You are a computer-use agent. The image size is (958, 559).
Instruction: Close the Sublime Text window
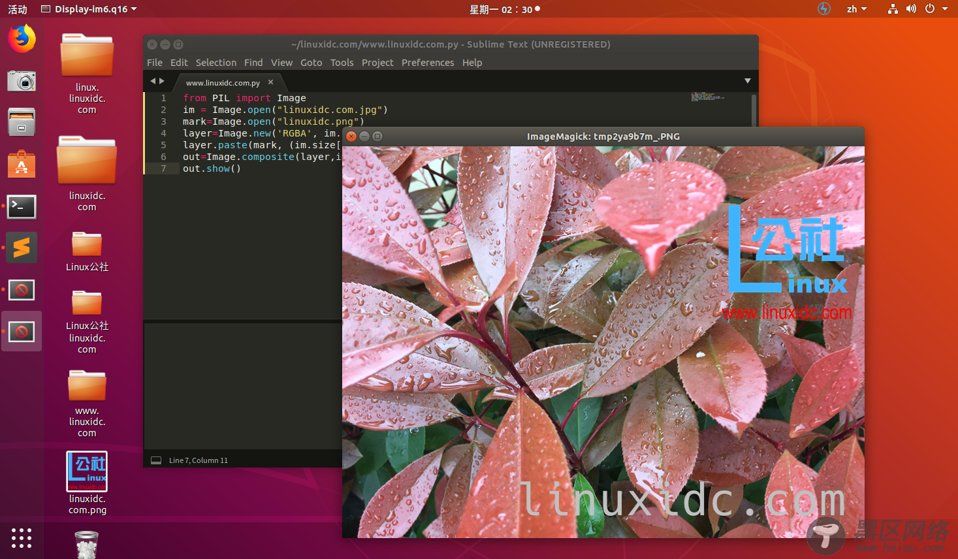[x=152, y=44]
